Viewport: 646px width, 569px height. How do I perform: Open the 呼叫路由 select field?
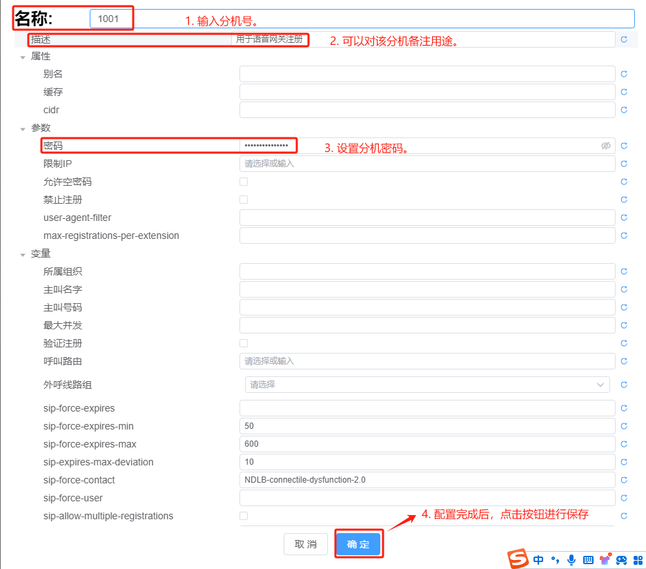[x=427, y=361]
